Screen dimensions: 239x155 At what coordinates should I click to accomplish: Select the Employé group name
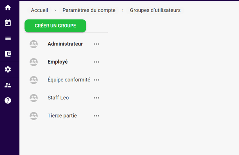pyautogui.click(x=58, y=62)
